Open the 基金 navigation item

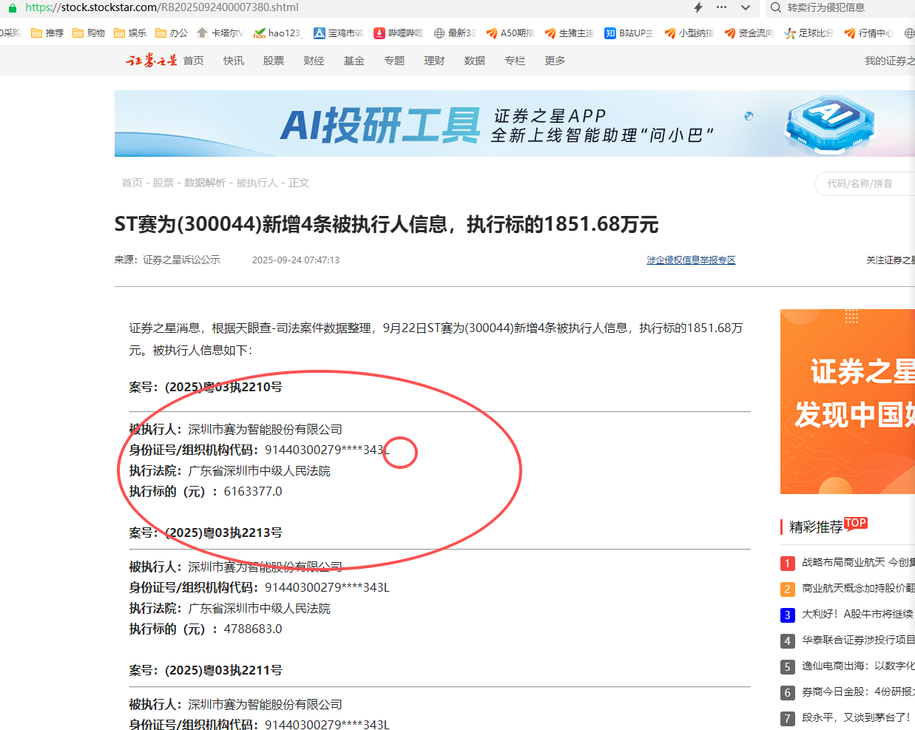coord(354,61)
